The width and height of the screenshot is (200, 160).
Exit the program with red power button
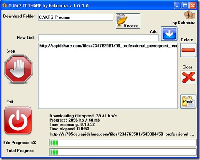tap(18, 120)
